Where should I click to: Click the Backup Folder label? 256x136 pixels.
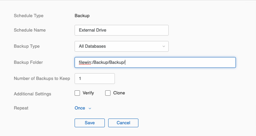28,62
